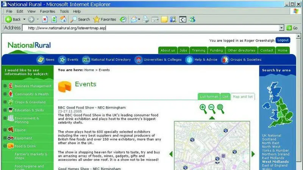The width and height of the screenshot is (303, 170).
Task: Click the Groups & Societies icon
Action: (x=225, y=60)
